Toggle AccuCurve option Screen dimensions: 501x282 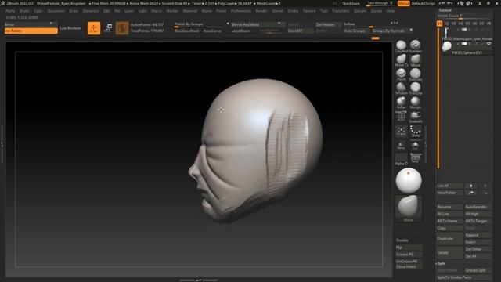pyautogui.click(x=212, y=31)
